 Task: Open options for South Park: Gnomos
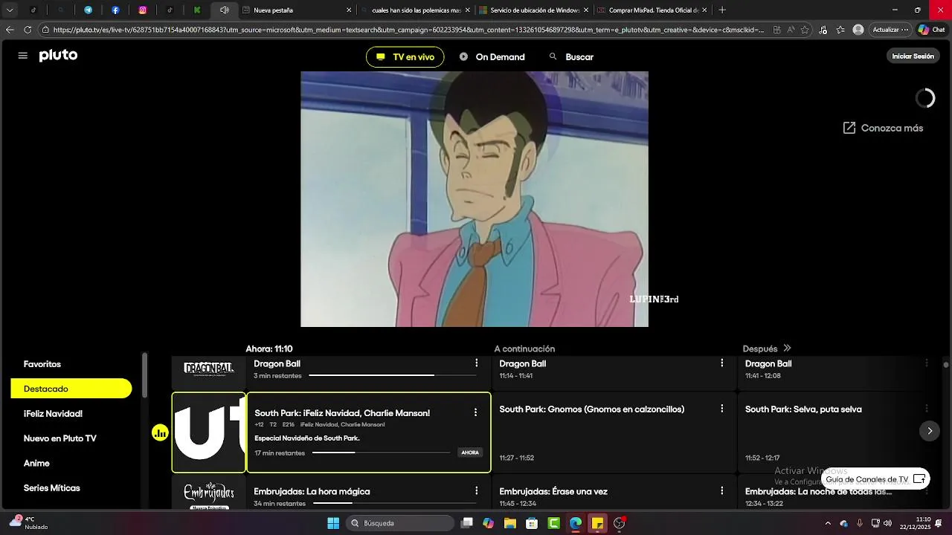coord(721,409)
